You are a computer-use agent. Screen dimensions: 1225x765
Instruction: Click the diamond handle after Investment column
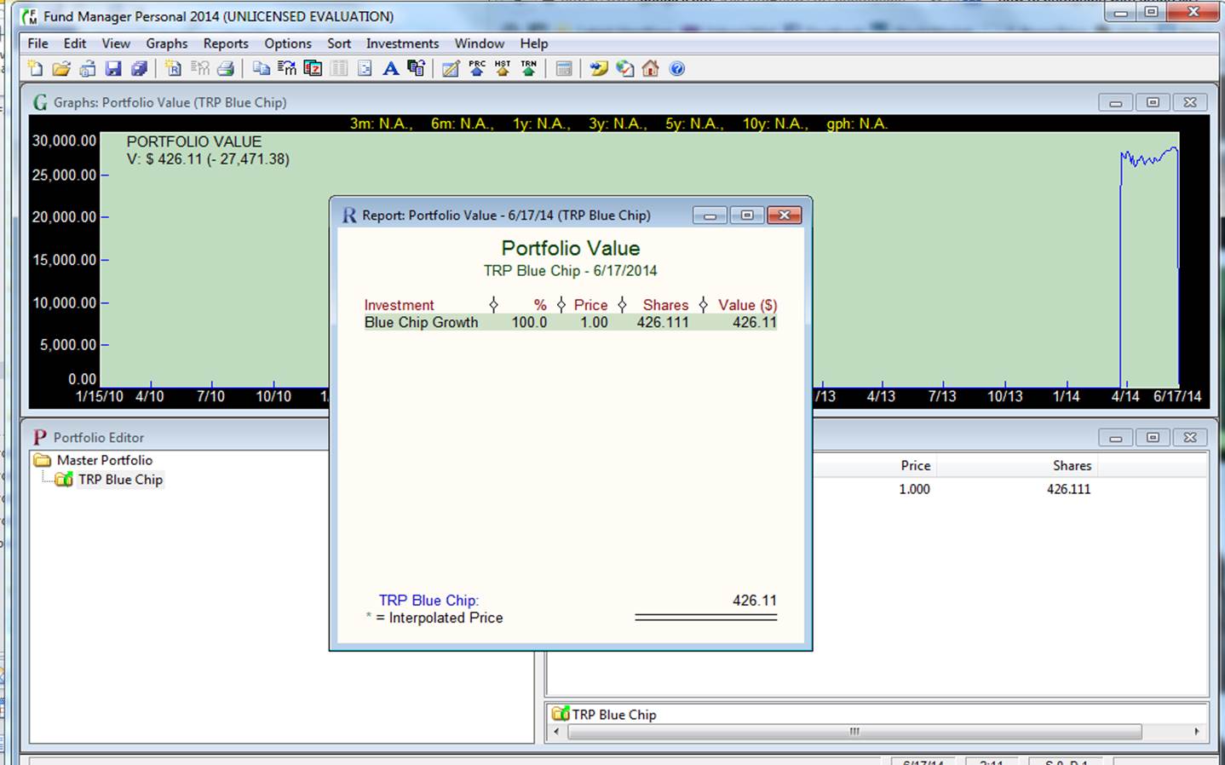click(493, 305)
